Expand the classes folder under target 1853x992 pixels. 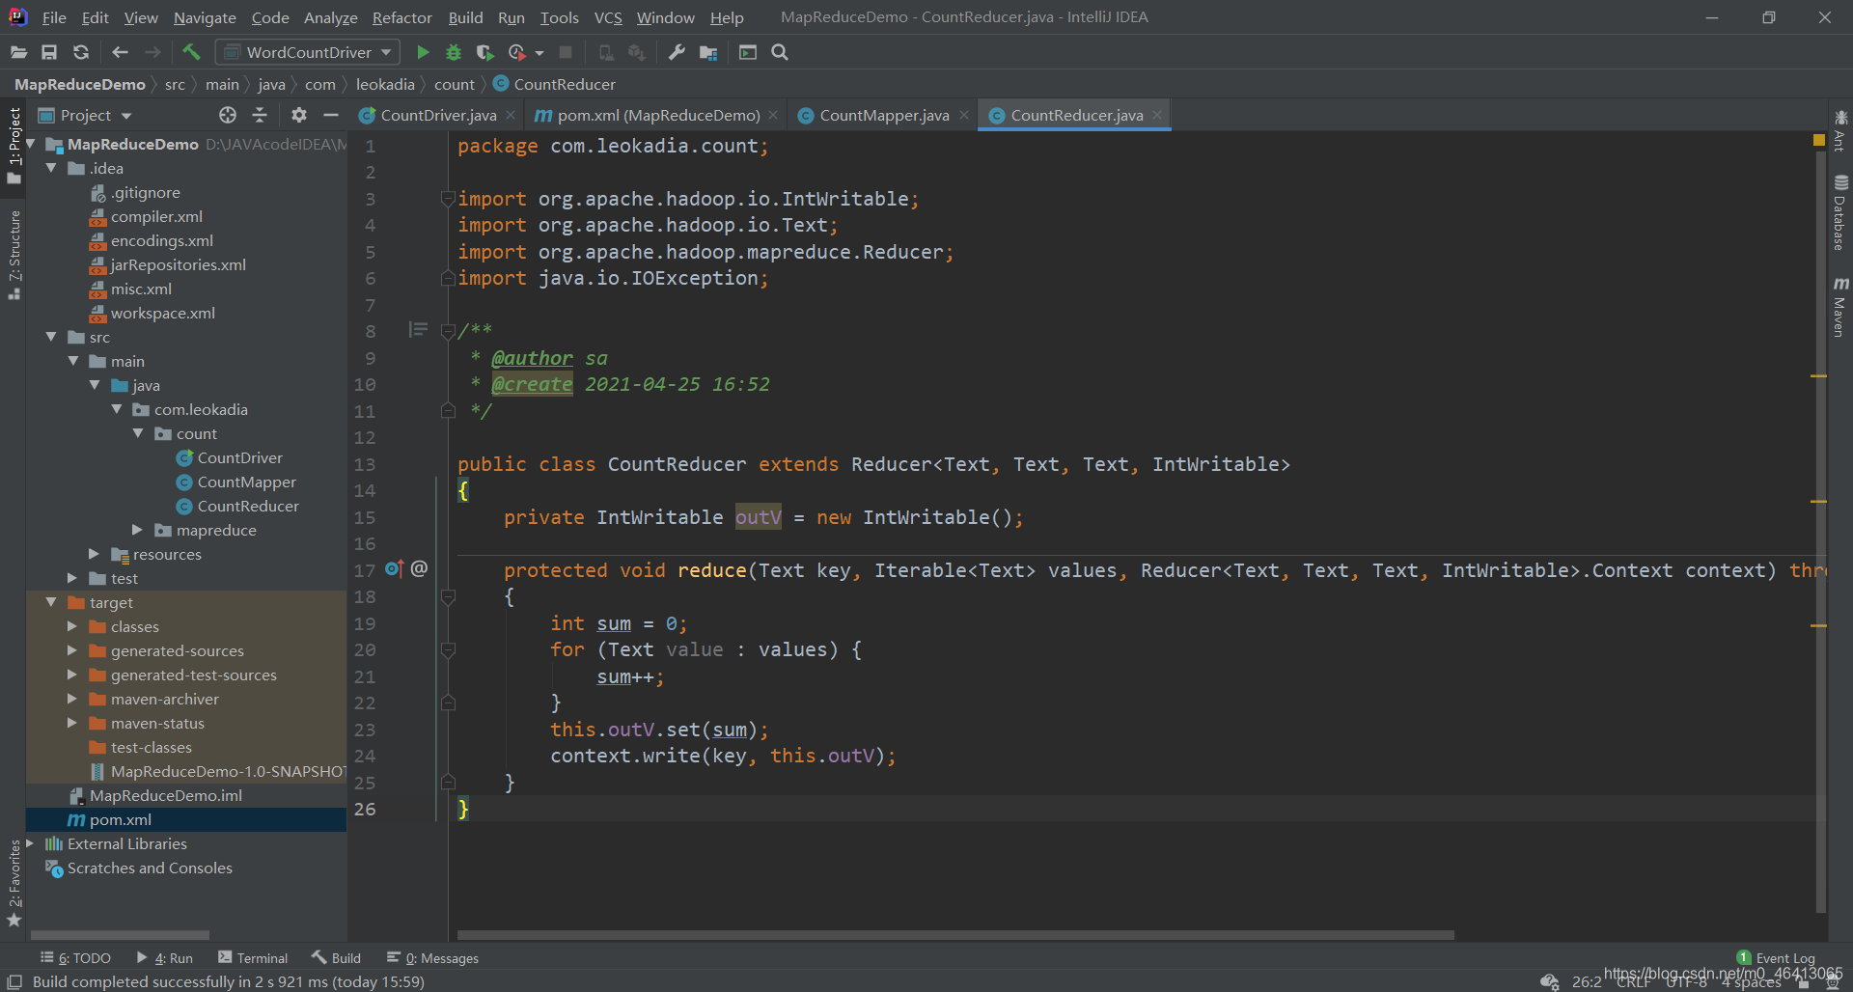(72, 626)
